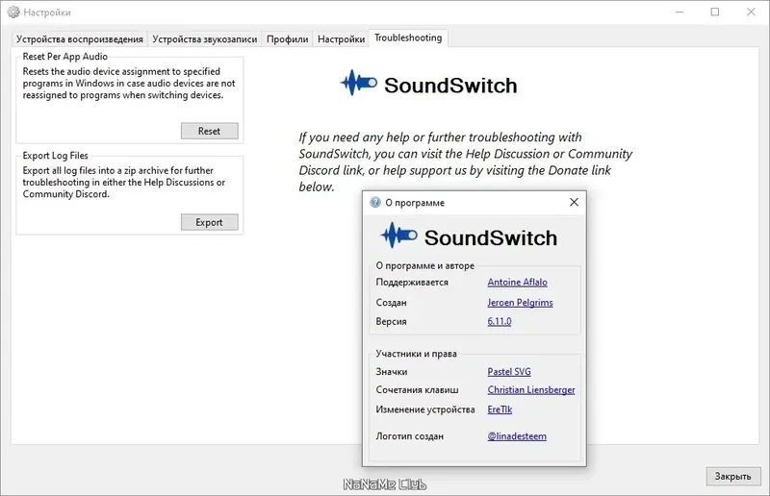Select the Troubleshooting tab
Image resolution: width=770 pixels, height=496 pixels.
click(408, 38)
